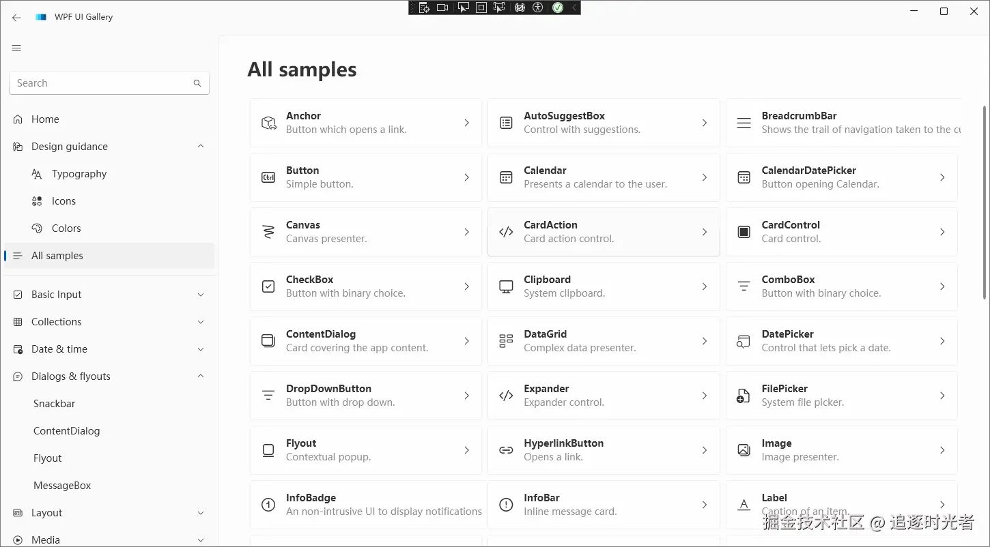
Task: Open the Snackbar page
Action: [55, 404]
